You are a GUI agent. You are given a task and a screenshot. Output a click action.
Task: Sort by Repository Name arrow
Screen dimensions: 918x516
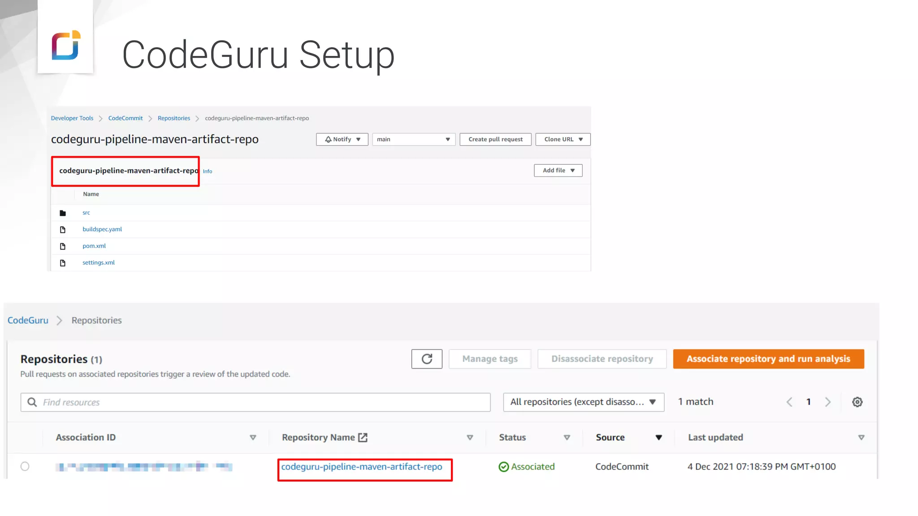coord(470,438)
